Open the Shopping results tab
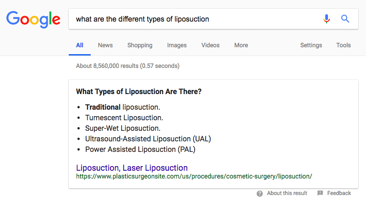 point(140,45)
